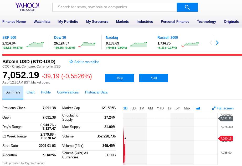The height and width of the screenshot is (166, 242).
Task: Switch to the Conversations tab
Action: tap(68, 92)
